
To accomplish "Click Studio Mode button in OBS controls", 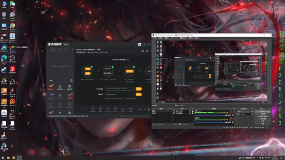I will click(x=263, y=119).
